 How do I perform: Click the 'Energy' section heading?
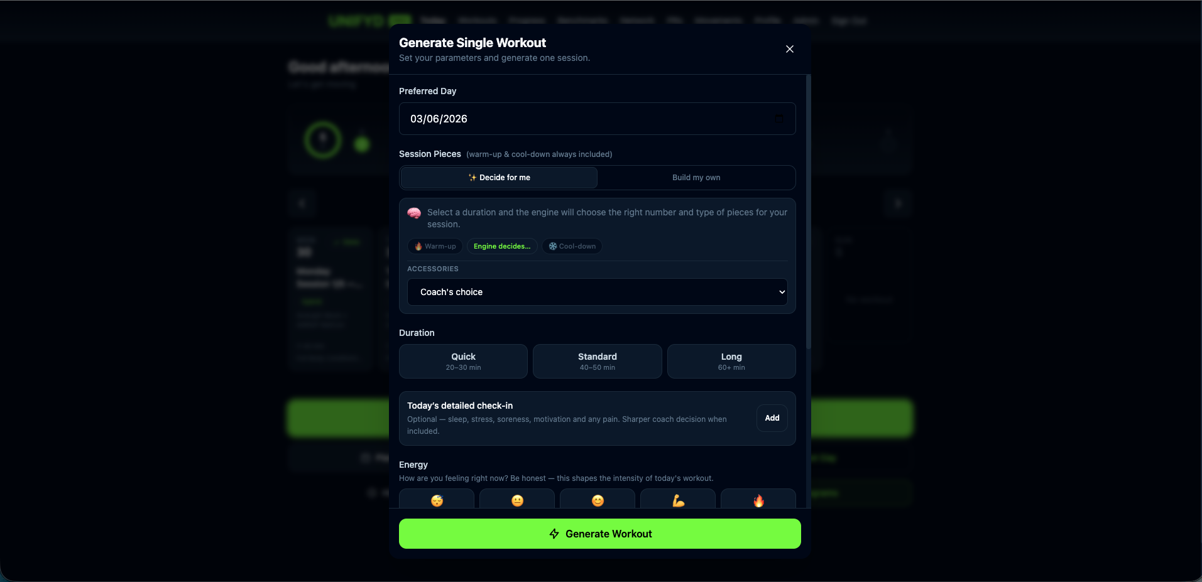click(x=413, y=465)
